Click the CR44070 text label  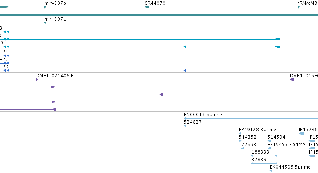[155, 3]
